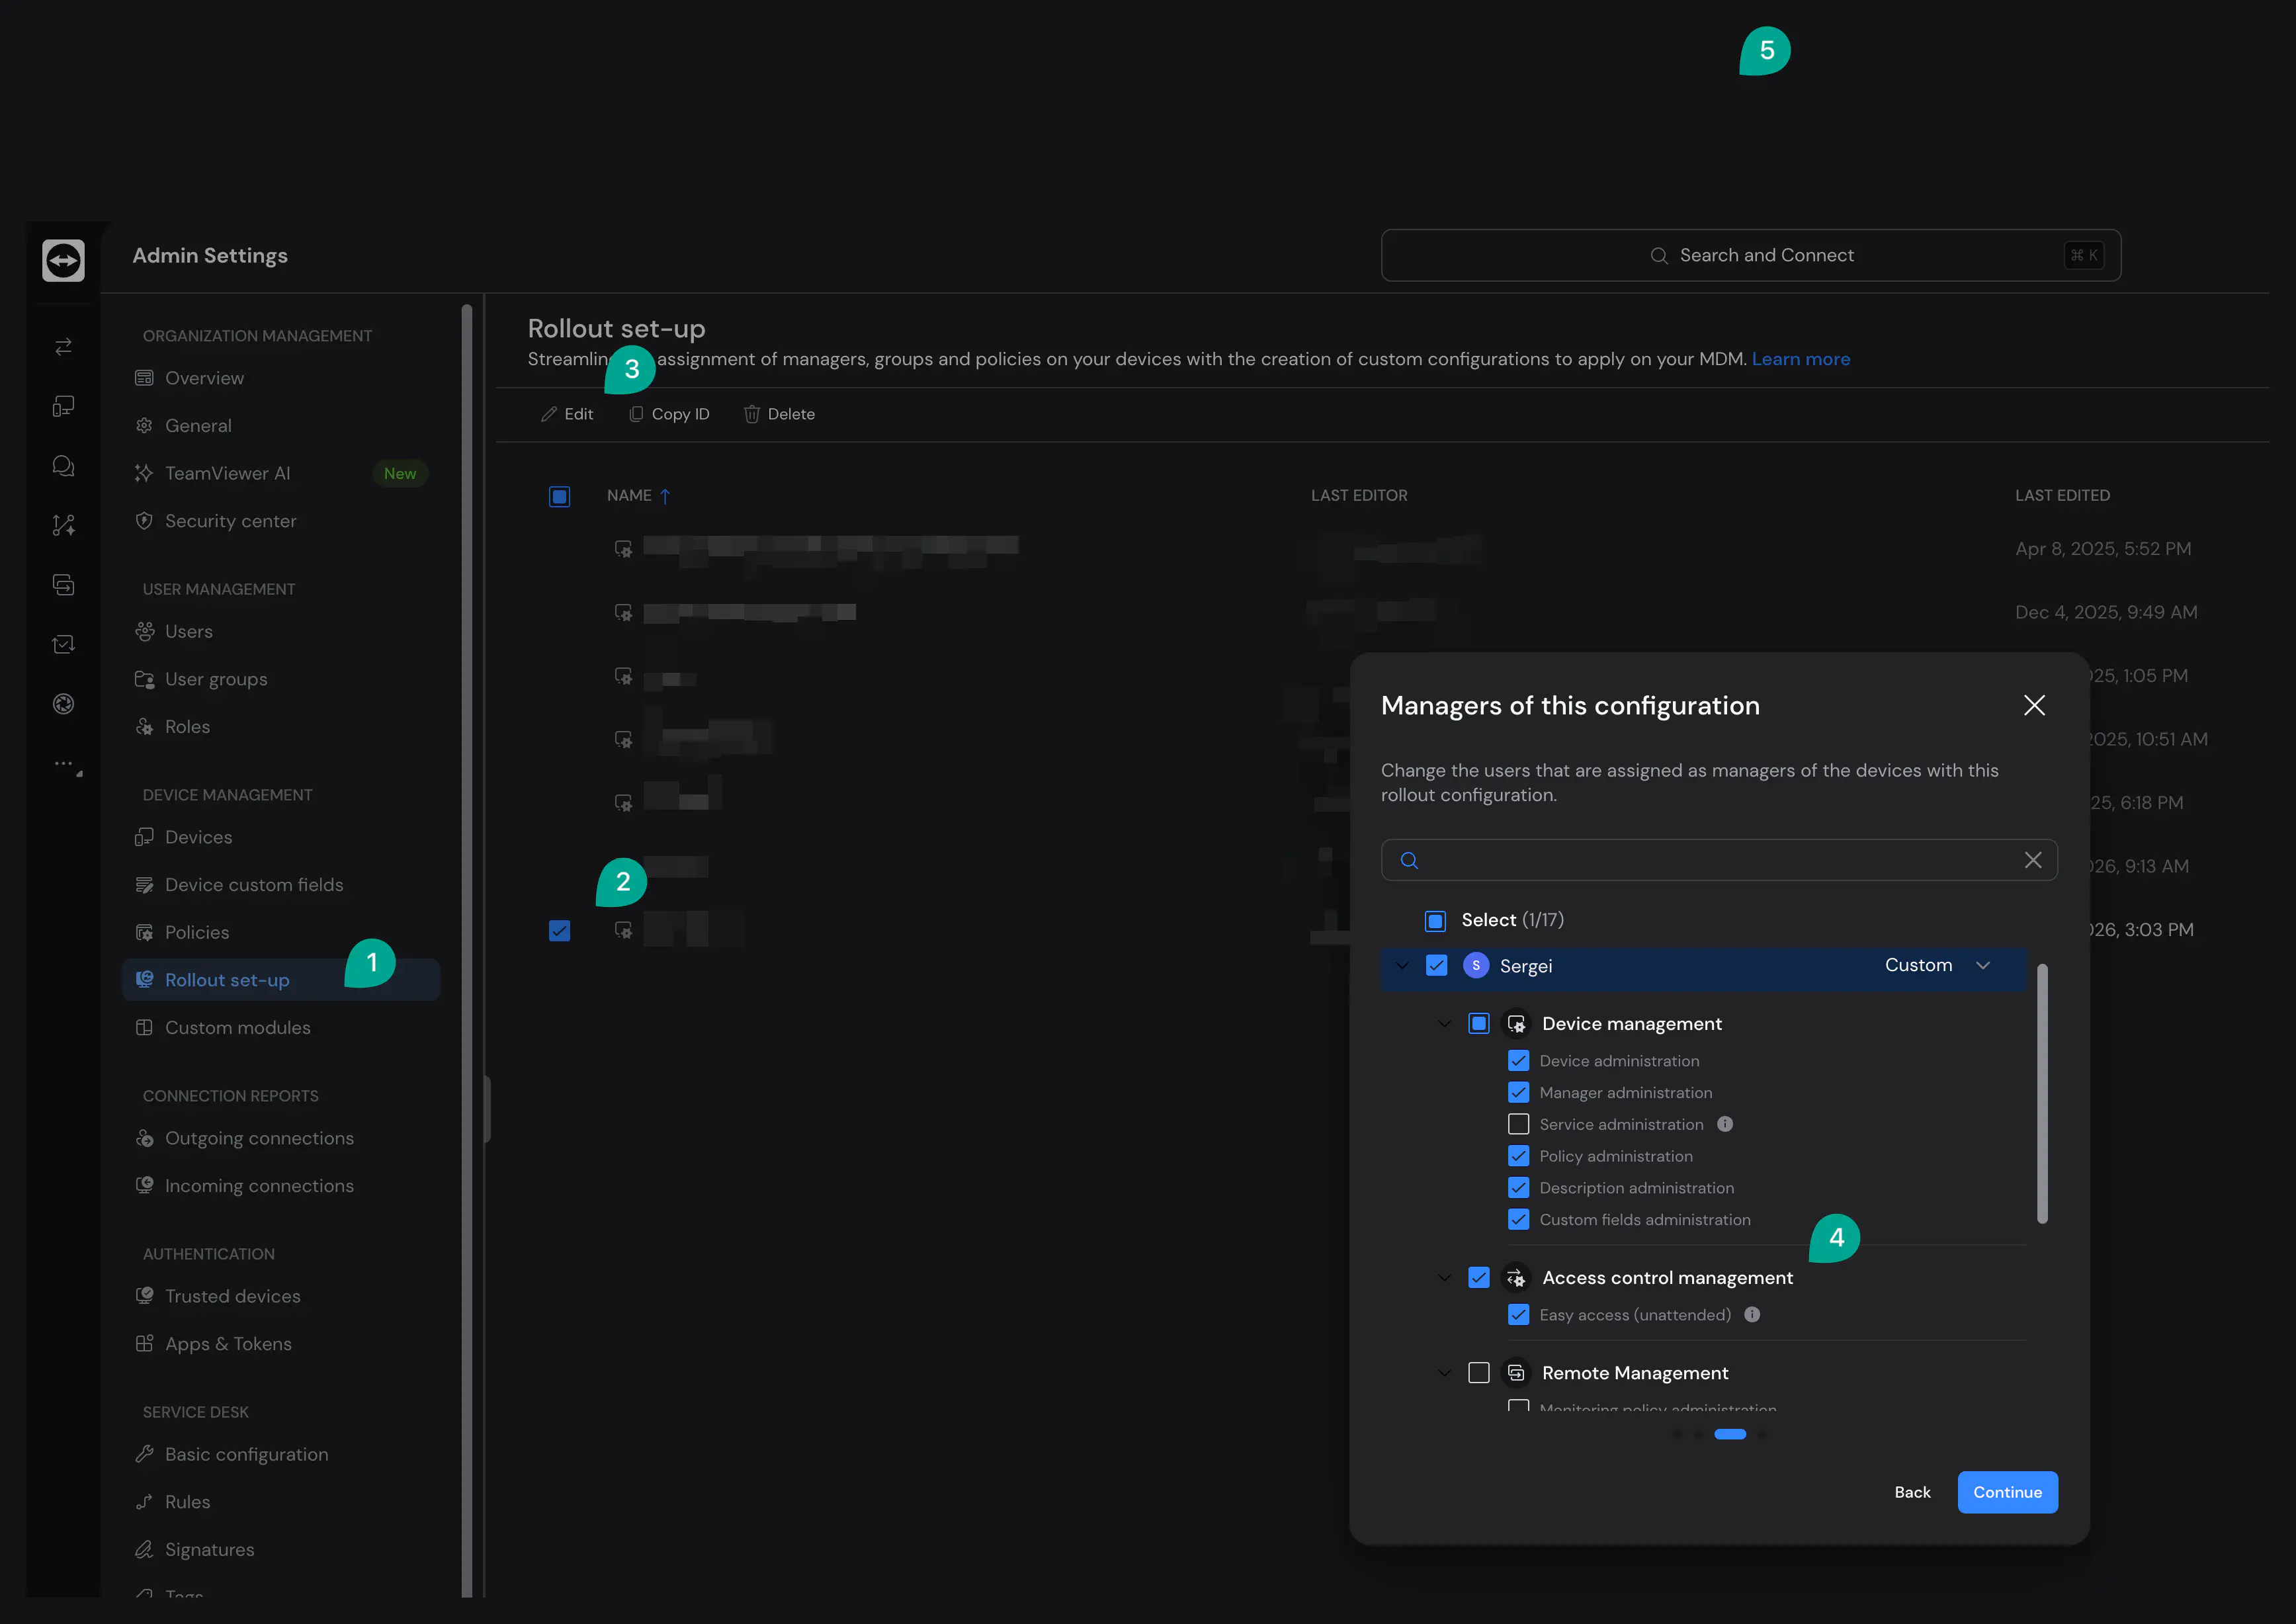The width and height of the screenshot is (2296, 1624).
Task: Collapse the Device management section
Action: 1444,1023
